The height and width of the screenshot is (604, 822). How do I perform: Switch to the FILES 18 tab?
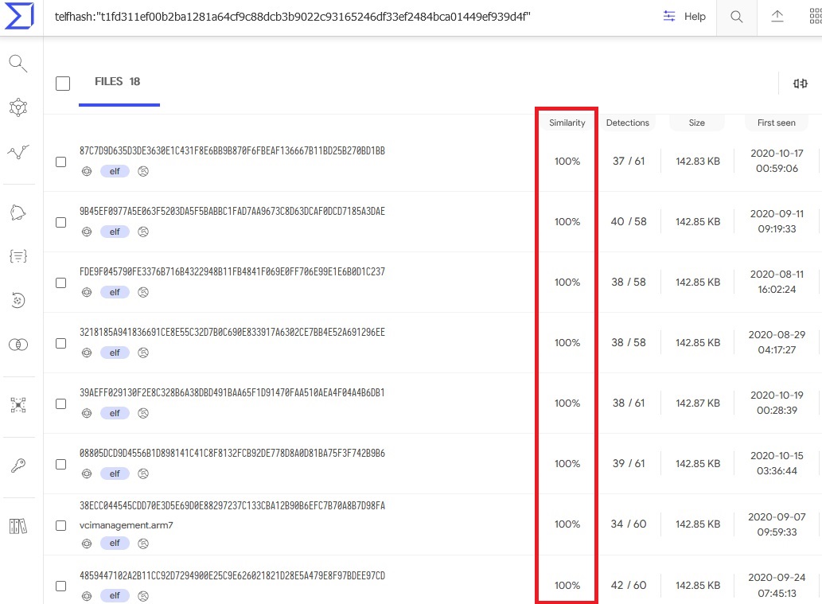coord(118,82)
